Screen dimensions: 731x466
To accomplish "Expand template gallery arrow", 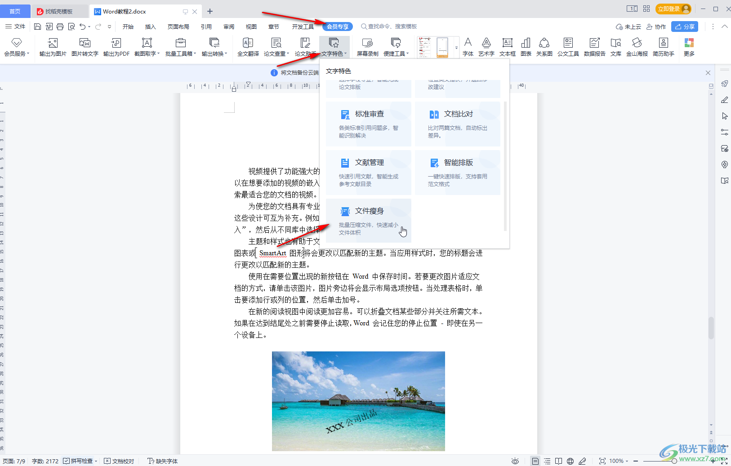I will point(456,47).
